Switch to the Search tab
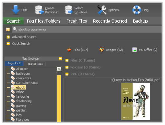 click(13, 21)
